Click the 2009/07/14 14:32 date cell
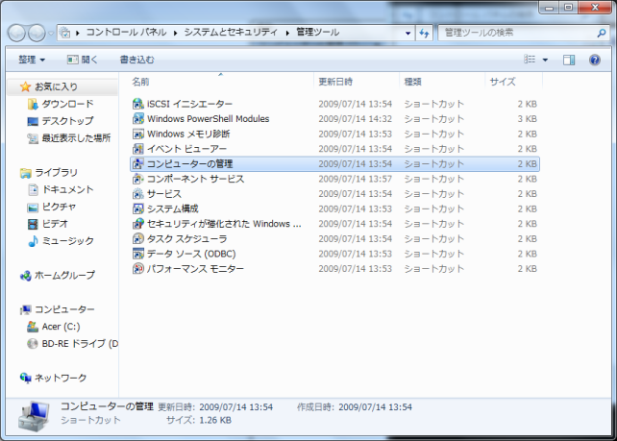 click(355, 119)
